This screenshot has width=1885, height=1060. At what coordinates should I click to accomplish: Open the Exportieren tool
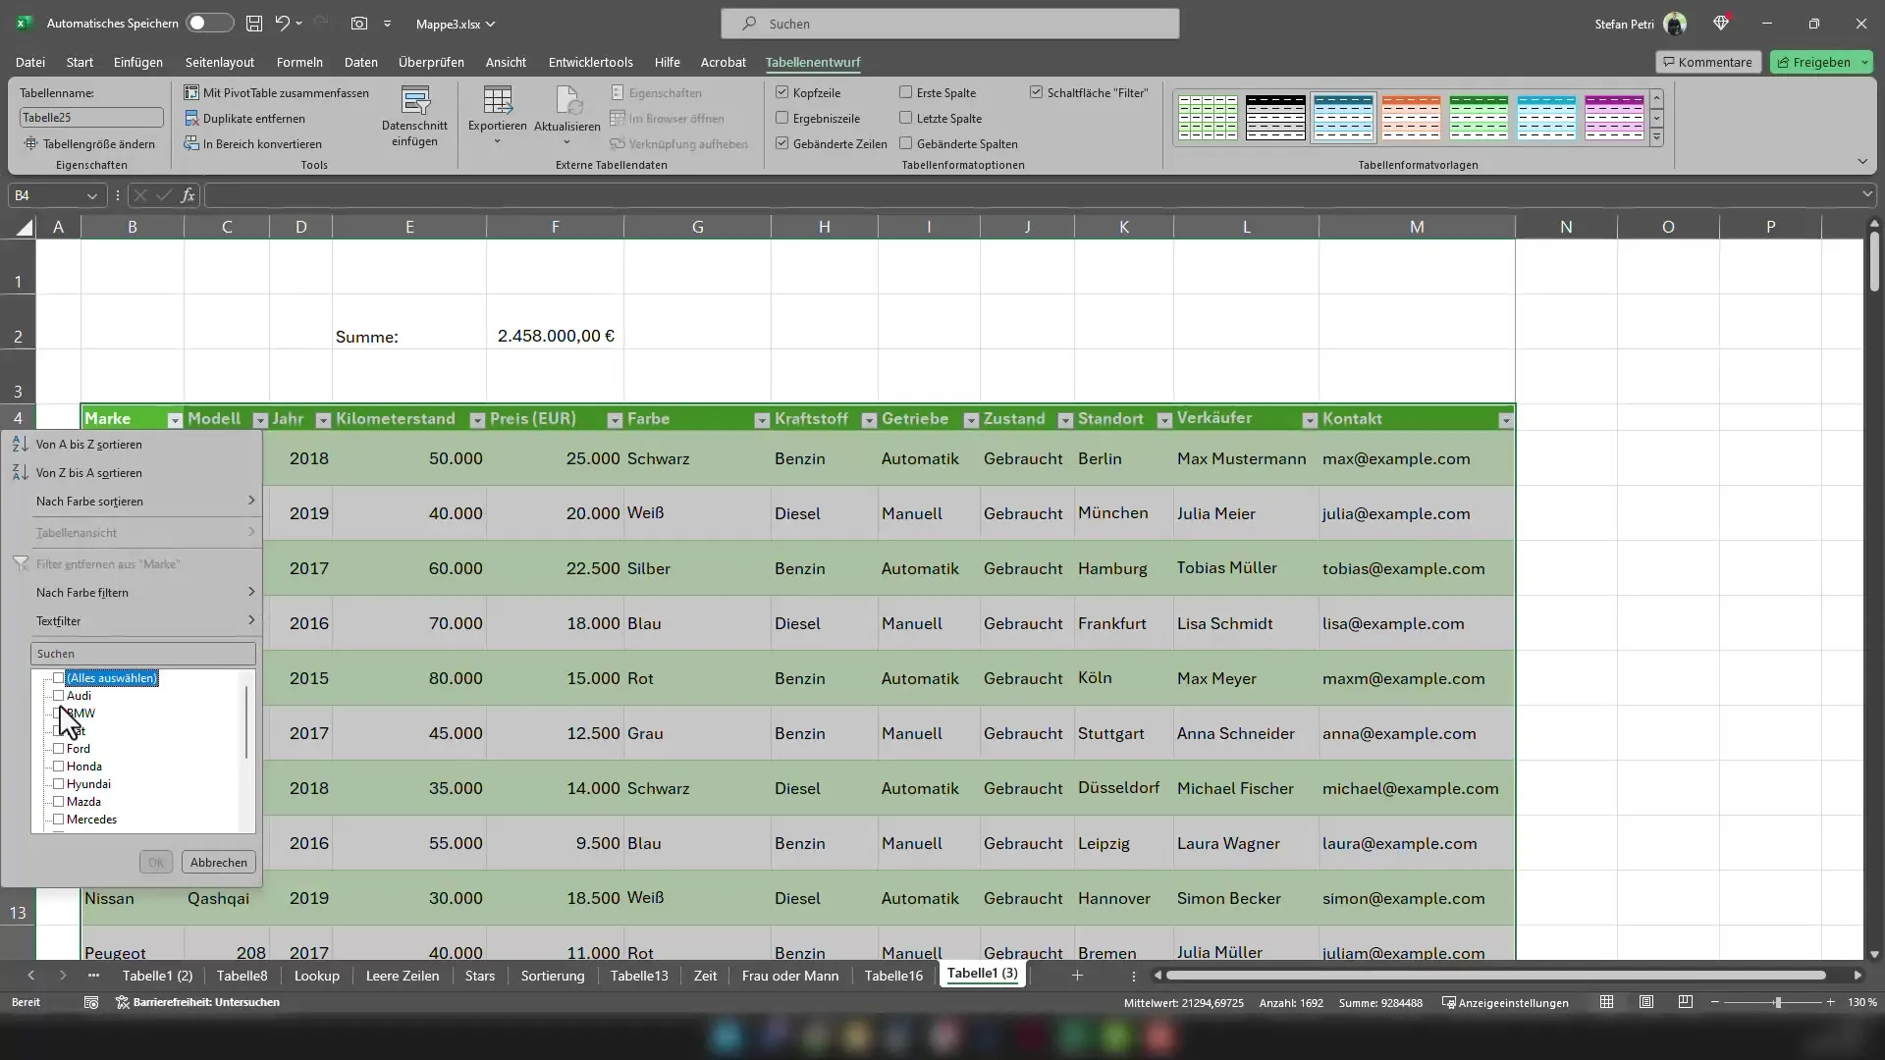[497, 117]
